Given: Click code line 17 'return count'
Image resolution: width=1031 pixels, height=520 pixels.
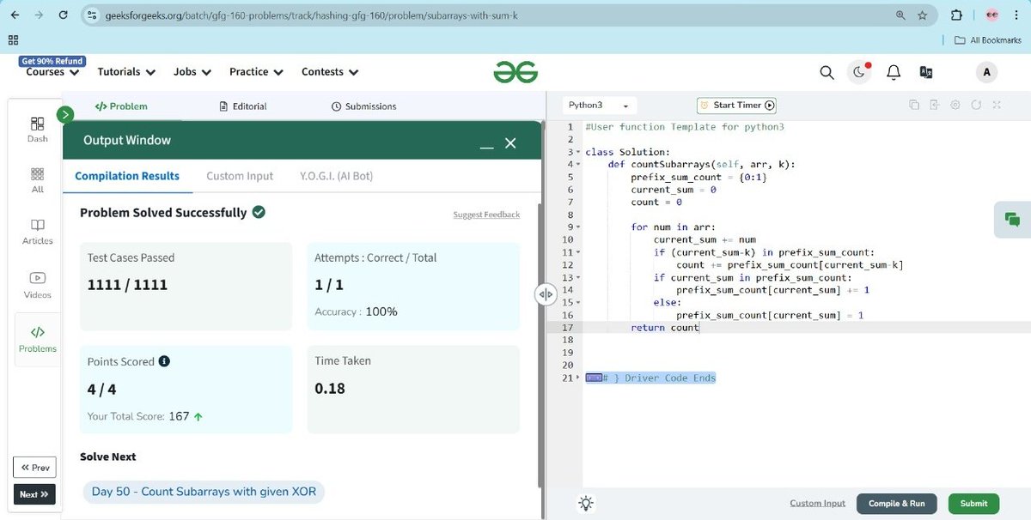Looking at the screenshot, I should tap(665, 328).
